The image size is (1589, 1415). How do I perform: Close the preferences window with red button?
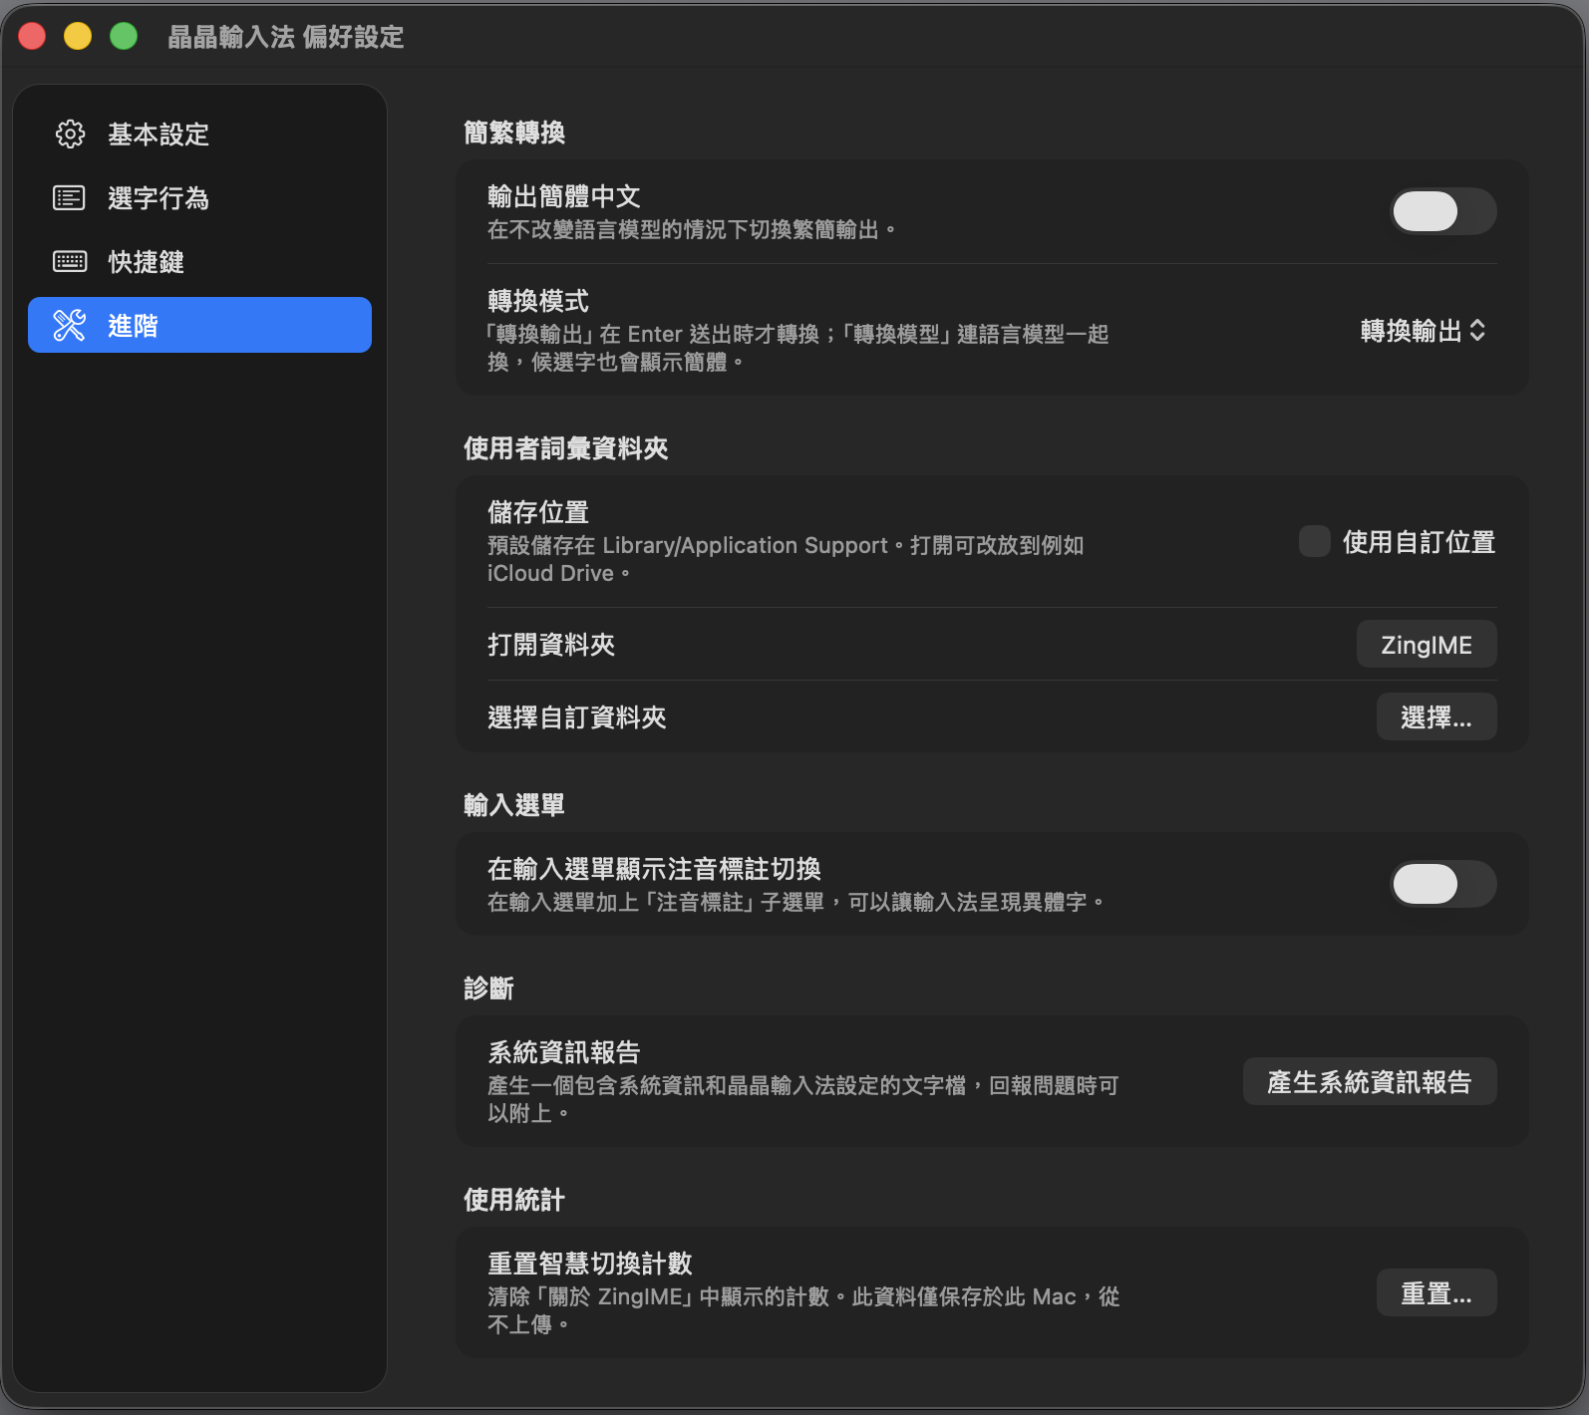point(32,36)
